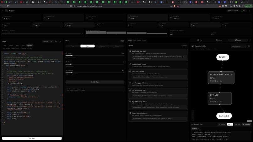Switch to the Backoff tab

pyautogui.click(x=139, y=40)
